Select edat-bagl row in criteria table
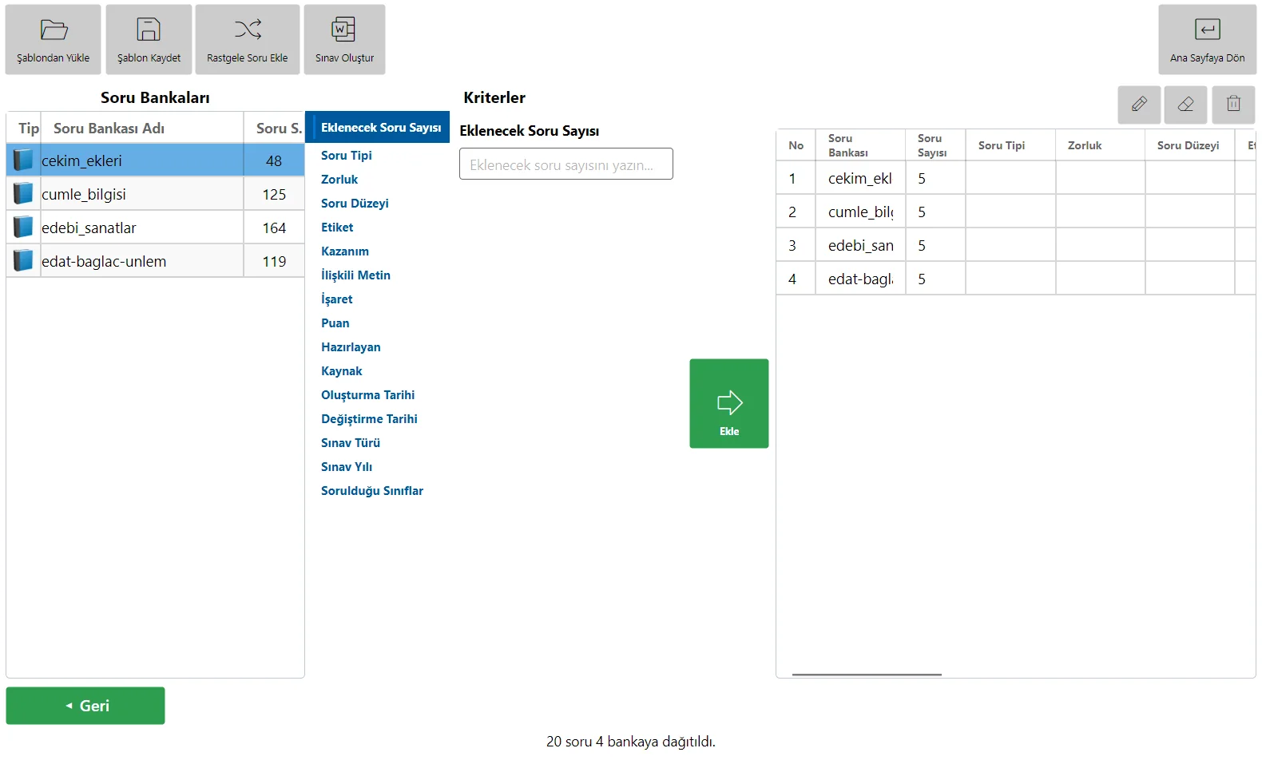The width and height of the screenshot is (1262, 760). coord(1016,279)
